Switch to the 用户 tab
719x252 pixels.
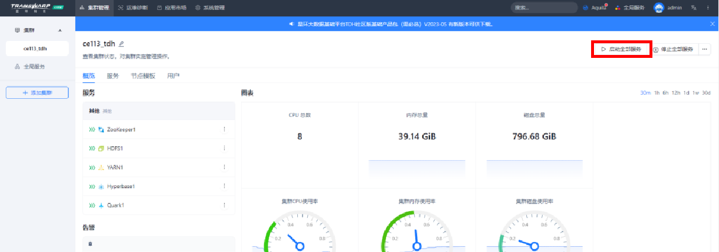click(x=173, y=76)
